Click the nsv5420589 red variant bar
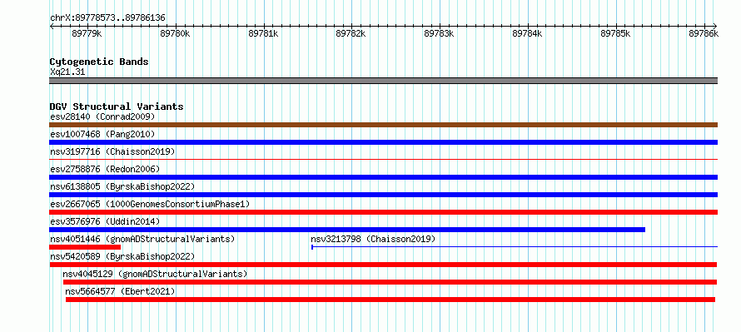Viewport: 741px width, 332px height. (x=383, y=265)
